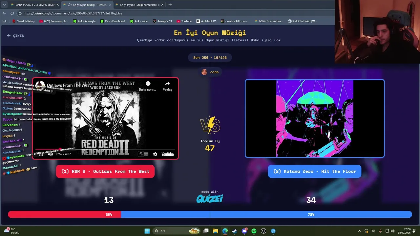Open the Archillect TV bookmark
This screenshot has height=236, width=420.
click(x=206, y=21)
